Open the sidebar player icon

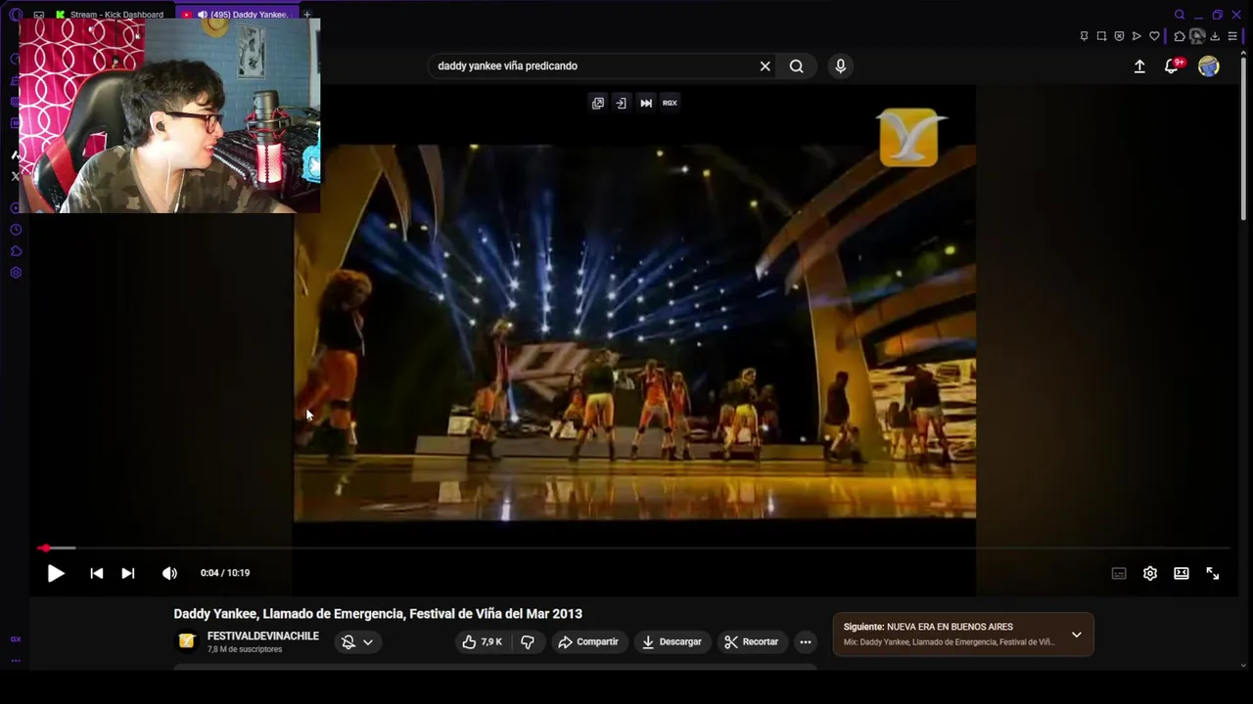pyautogui.click(x=16, y=208)
